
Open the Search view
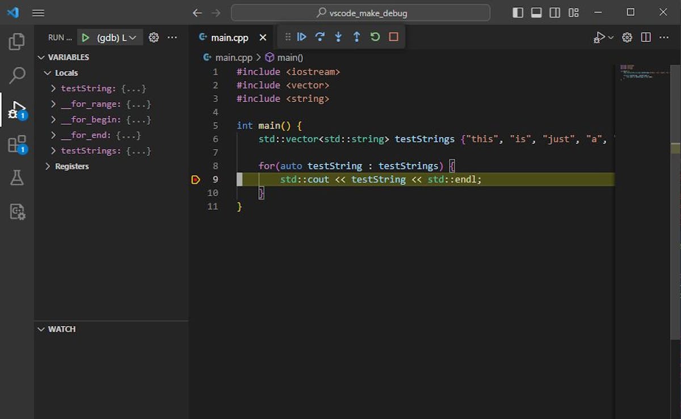click(x=17, y=74)
